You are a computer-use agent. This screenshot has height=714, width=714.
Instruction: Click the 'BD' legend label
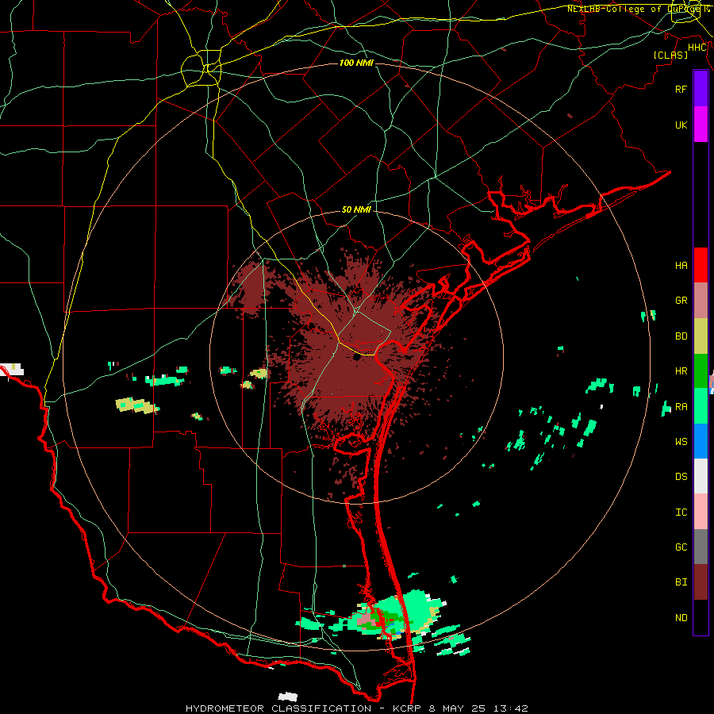pos(681,336)
